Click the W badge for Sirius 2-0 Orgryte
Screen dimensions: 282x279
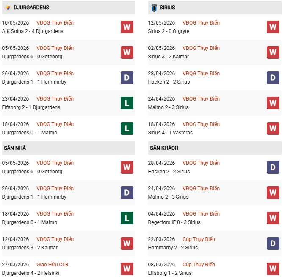point(273,27)
